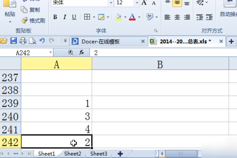This screenshot has width=237, height=158.
Task: Apply yellow fill color bucket
Action: pos(118,17)
